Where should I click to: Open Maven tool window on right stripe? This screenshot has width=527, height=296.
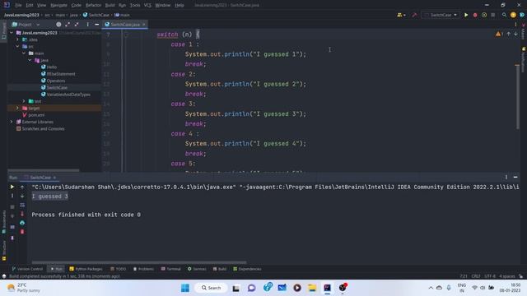(524, 31)
